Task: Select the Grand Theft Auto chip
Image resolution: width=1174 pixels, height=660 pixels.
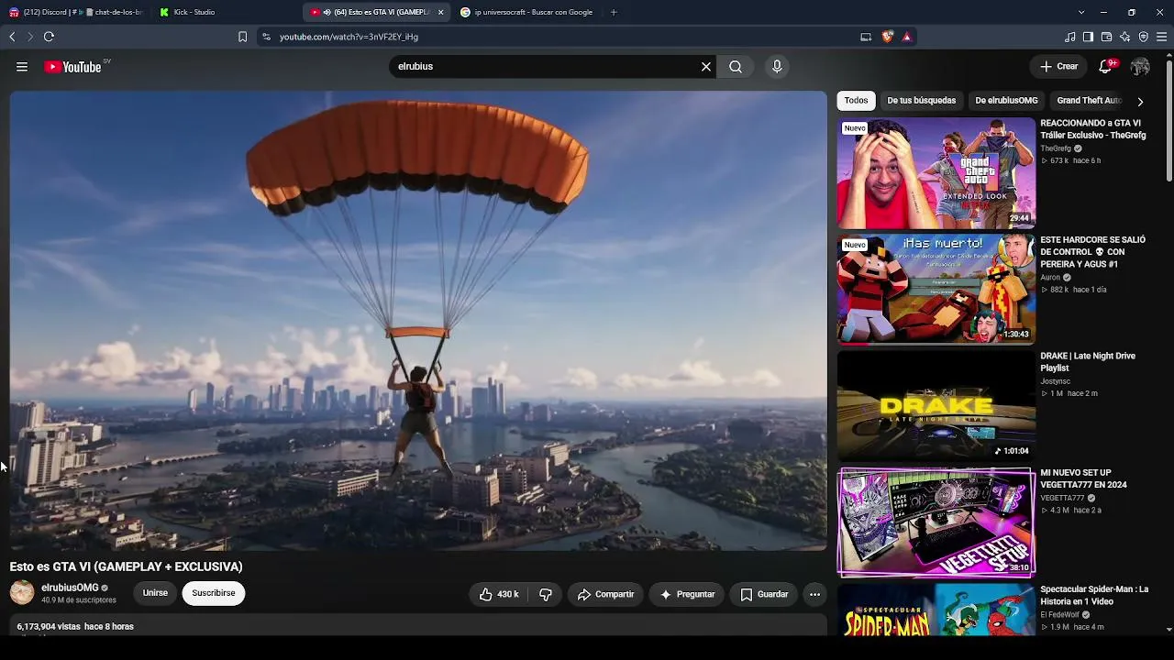Action: (x=1090, y=101)
